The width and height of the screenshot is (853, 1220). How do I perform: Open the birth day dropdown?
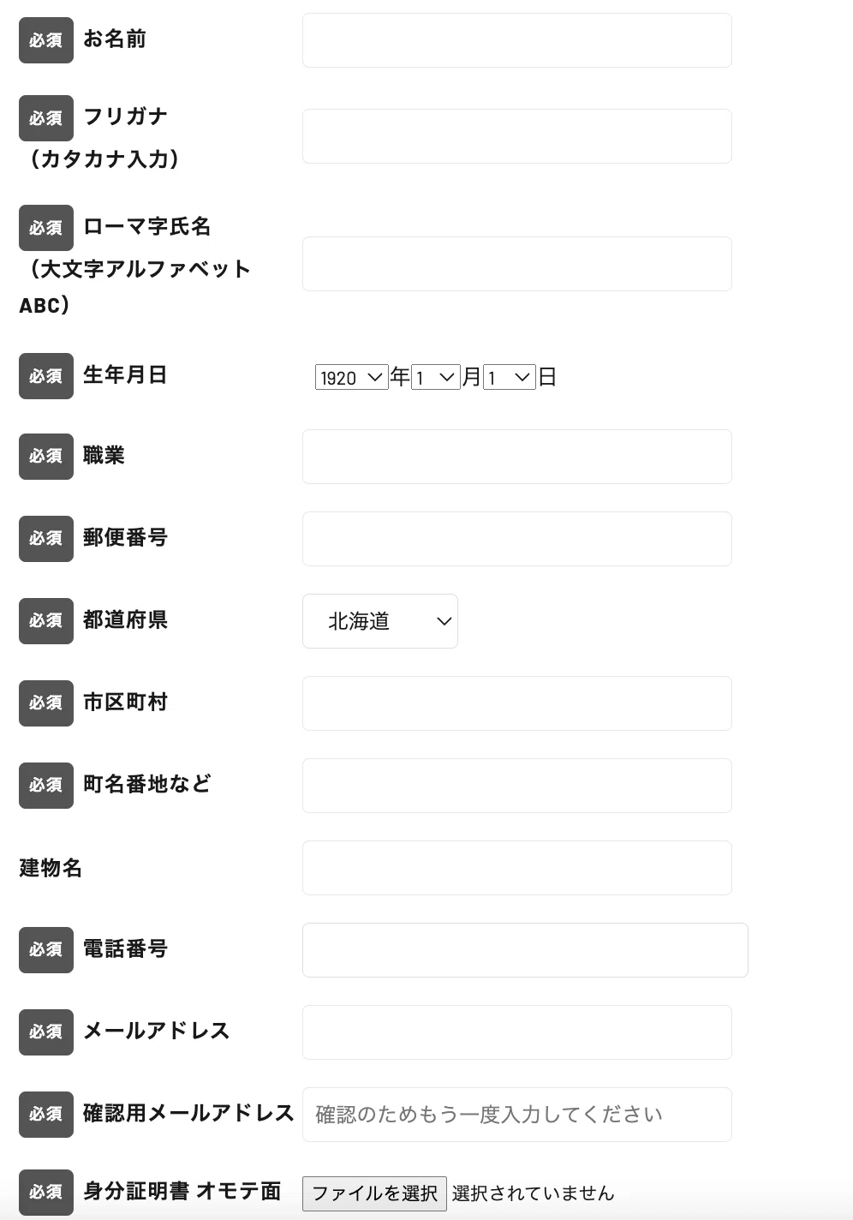(x=510, y=377)
